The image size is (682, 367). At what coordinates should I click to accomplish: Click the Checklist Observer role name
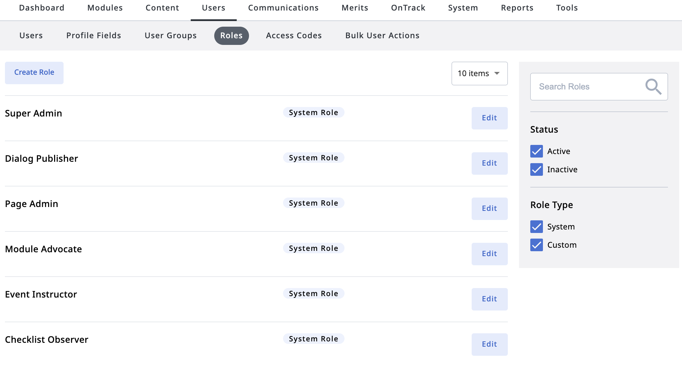[x=46, y=340]
